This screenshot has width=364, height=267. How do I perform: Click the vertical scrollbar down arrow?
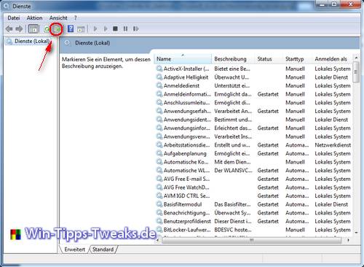[x=356, y=233]
